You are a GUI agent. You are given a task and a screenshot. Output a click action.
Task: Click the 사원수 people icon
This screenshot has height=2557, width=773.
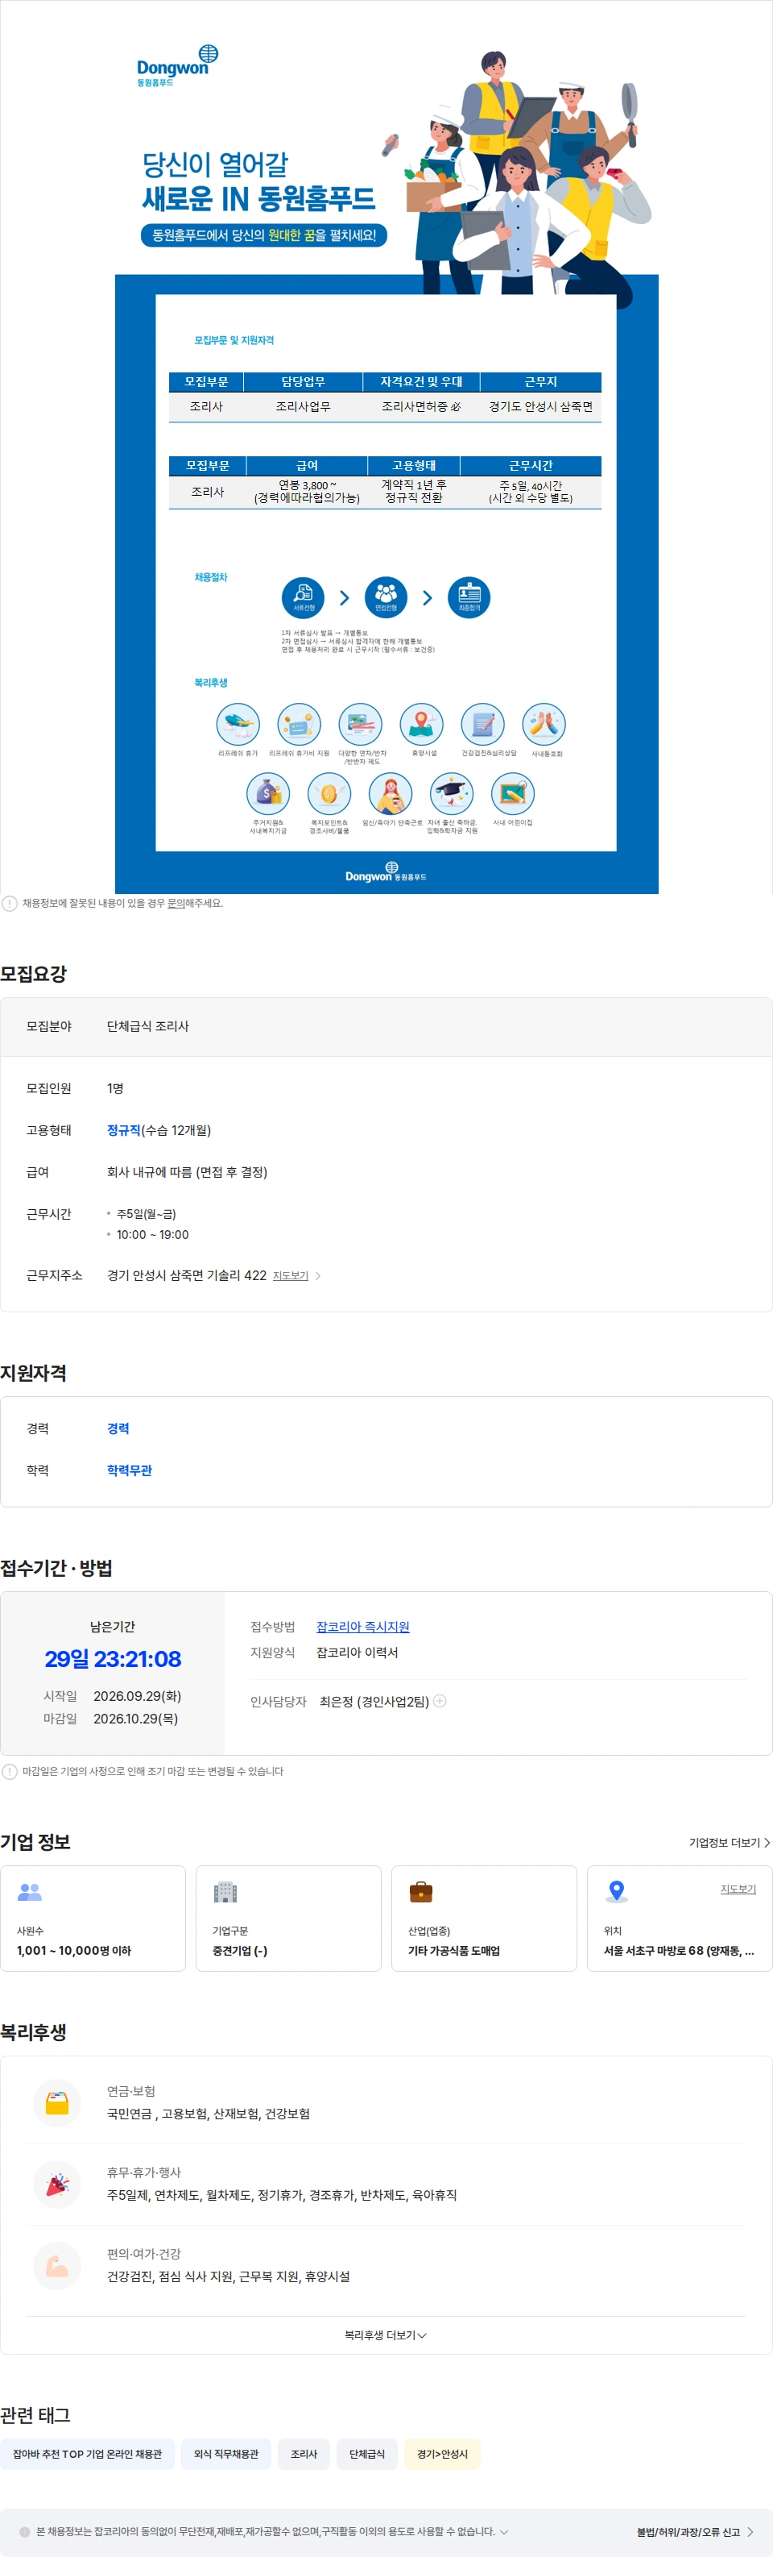[x=30, y=1892]
